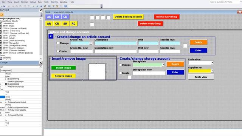Toggle the Design Mode toolbar icon
The height and width of the screenshot is (136, 242).
[x=45, y=6]
